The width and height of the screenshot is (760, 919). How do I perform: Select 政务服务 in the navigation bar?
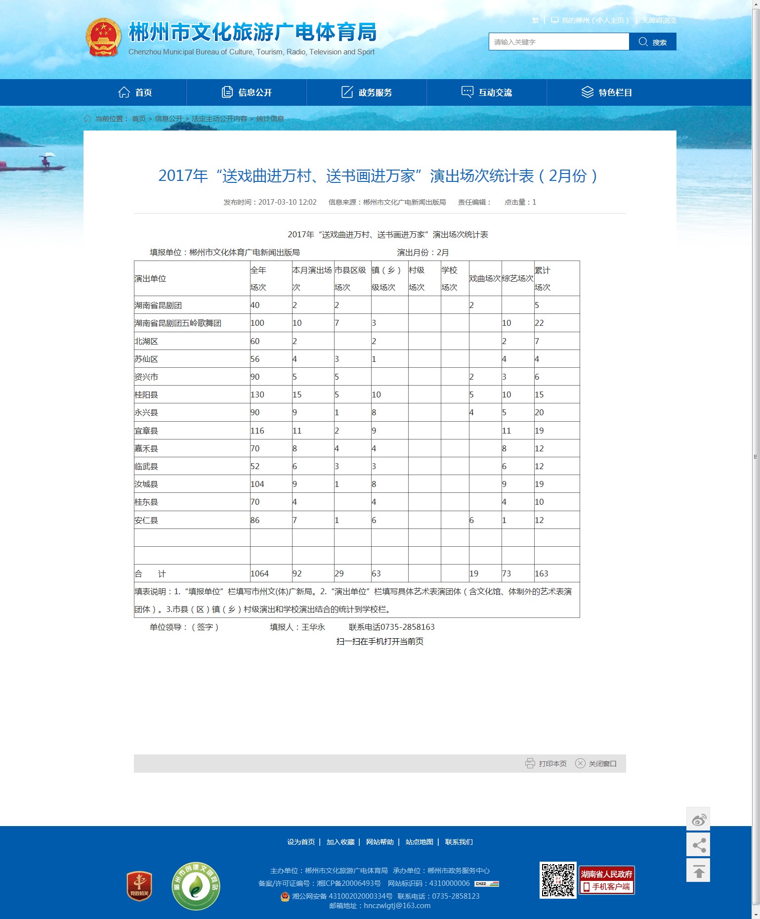tap(367, 92)
